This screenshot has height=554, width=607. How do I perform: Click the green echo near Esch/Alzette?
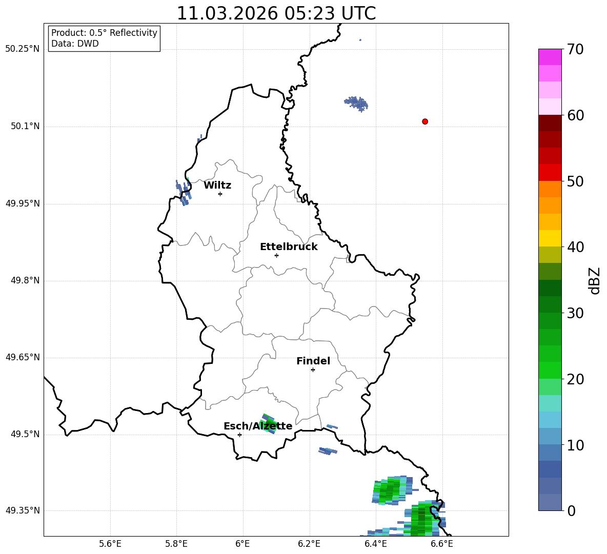click(269, 424)
